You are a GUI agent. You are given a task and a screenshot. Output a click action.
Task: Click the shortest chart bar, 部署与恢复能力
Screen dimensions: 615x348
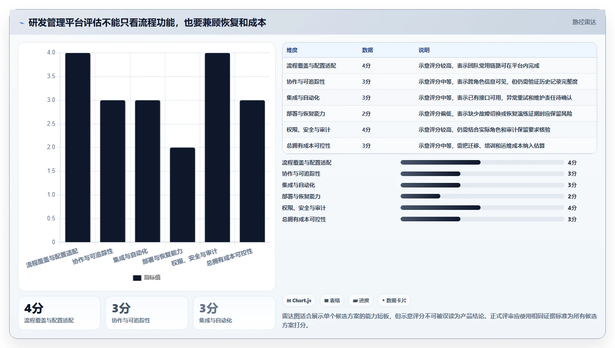[182, 195]
